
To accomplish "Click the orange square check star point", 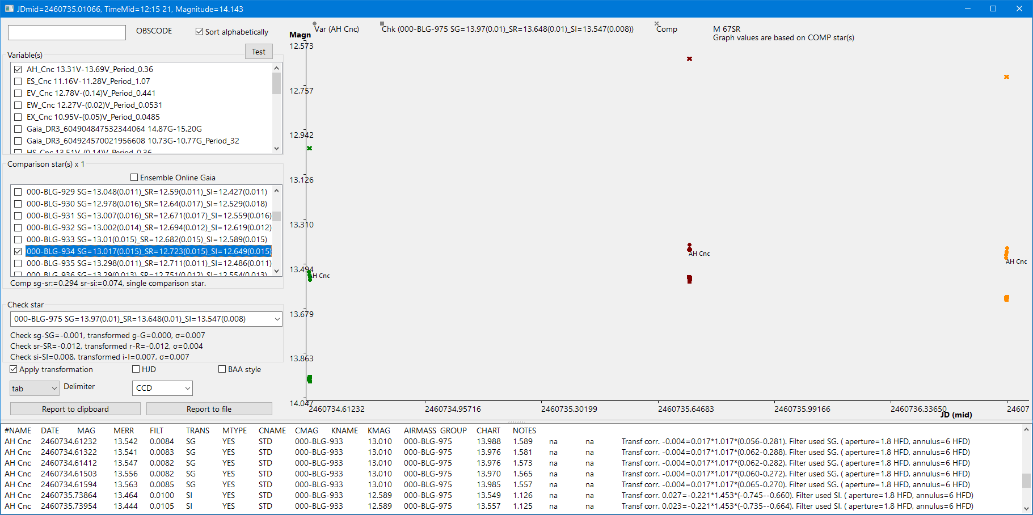I will 1006,298.
